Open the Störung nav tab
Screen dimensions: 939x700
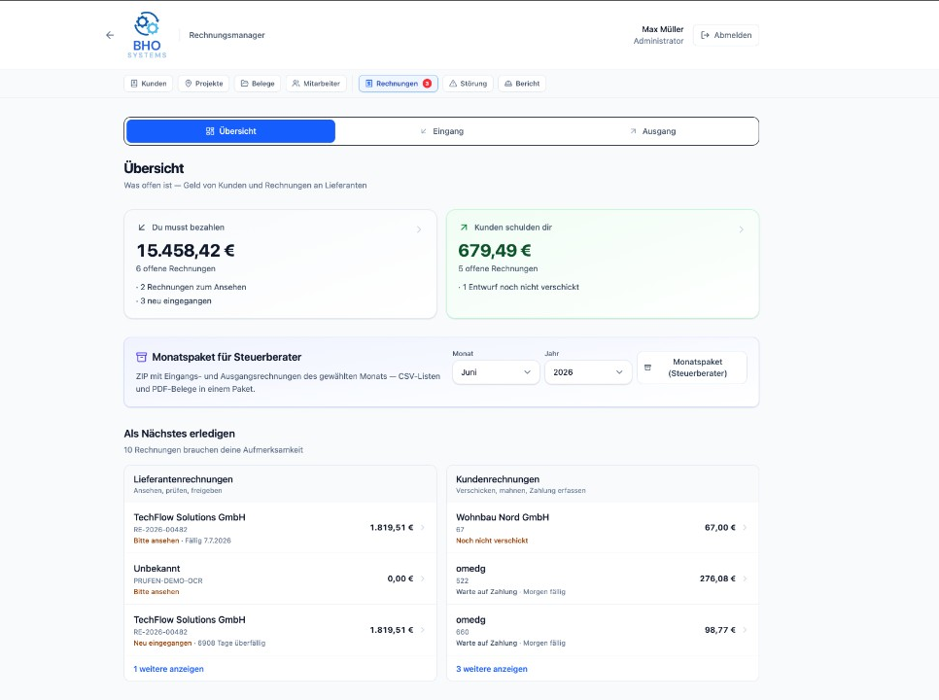tap(469, 84)
